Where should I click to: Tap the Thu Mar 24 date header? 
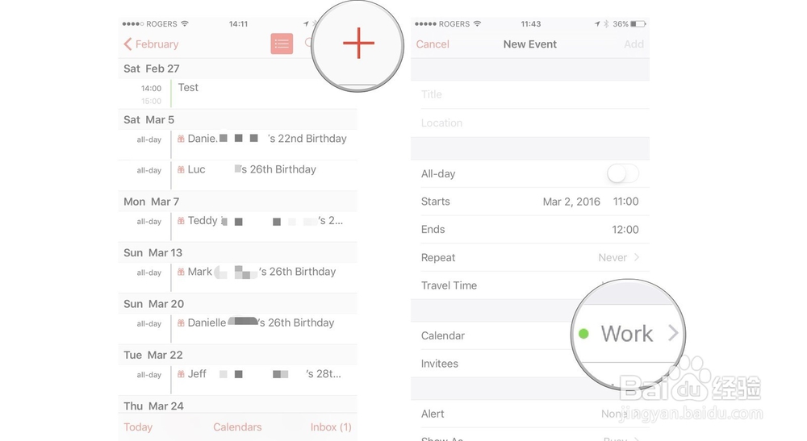pos(238,406)
